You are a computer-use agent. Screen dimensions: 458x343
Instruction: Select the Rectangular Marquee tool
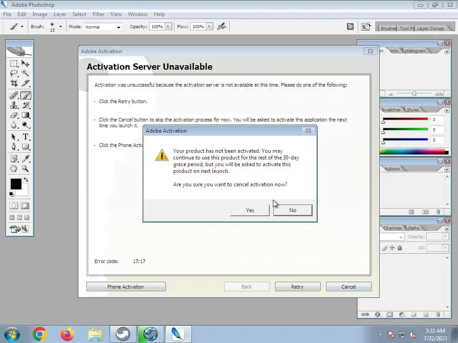click(13, 63)
